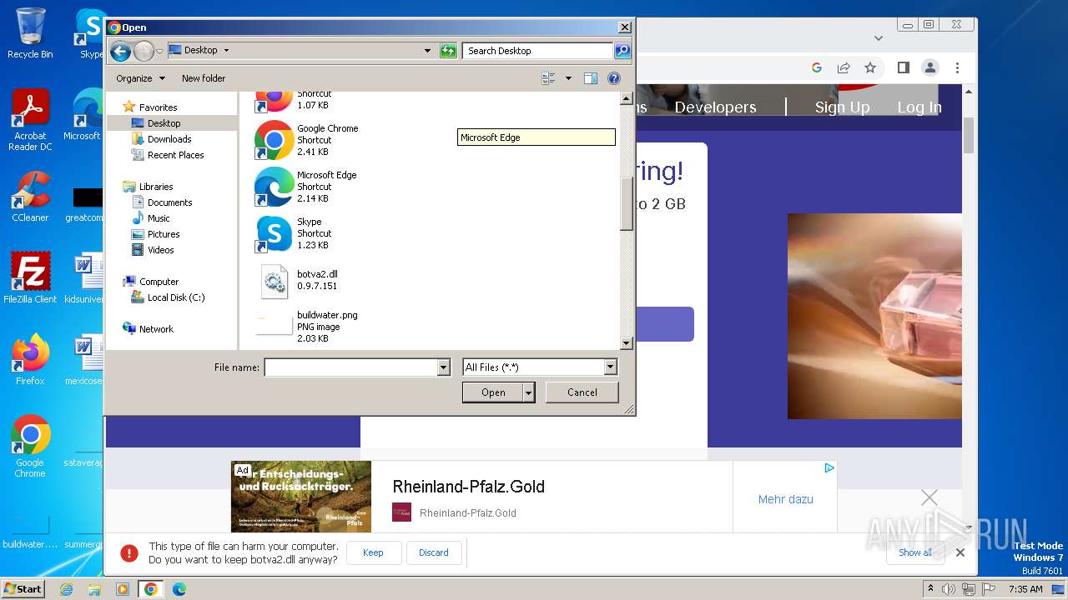Open CCleaner desktop icon
This screenshot has height=600, width=1068.
30,197
